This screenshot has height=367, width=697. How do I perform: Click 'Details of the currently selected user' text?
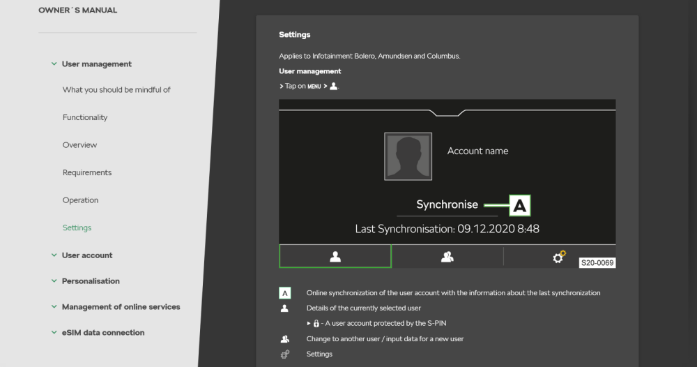[x=364, y=308]
